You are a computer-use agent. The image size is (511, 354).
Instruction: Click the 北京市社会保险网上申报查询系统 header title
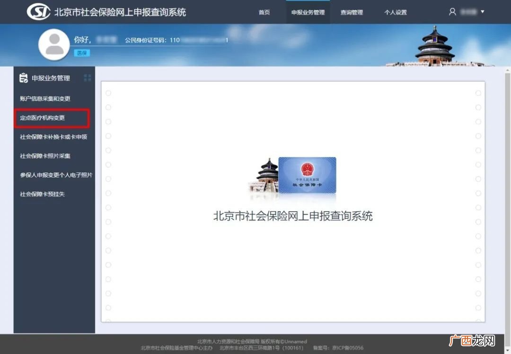click(120, 12)
